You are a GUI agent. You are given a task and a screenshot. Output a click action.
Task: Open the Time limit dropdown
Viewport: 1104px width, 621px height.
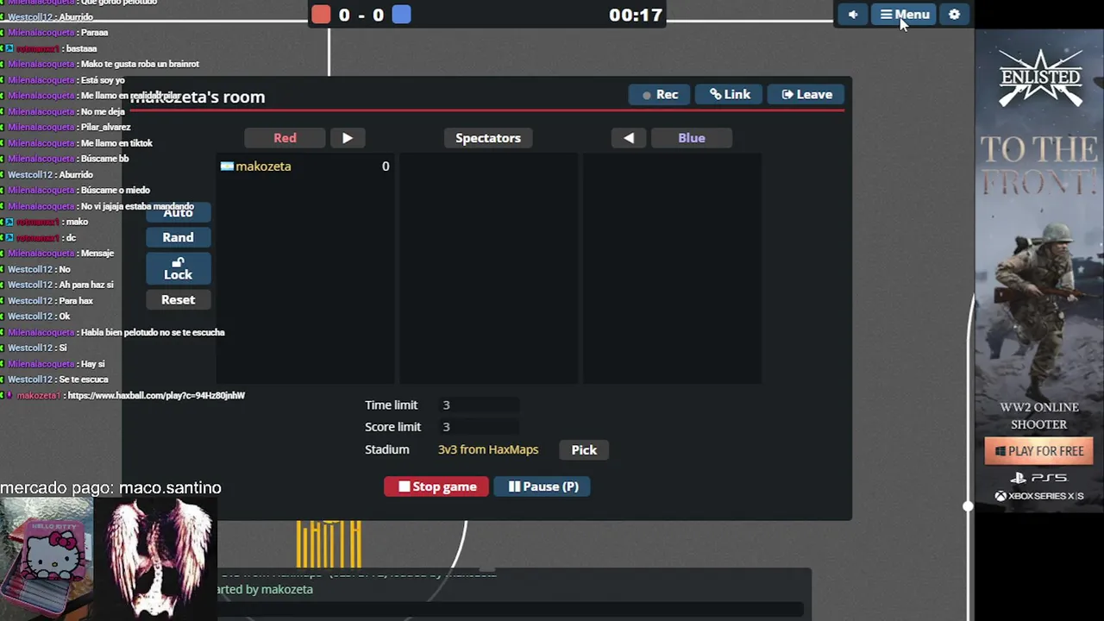[480, 405]
